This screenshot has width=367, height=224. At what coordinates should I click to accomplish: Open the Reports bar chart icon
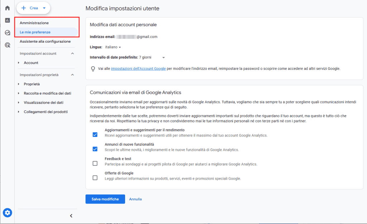click(8, 20)
